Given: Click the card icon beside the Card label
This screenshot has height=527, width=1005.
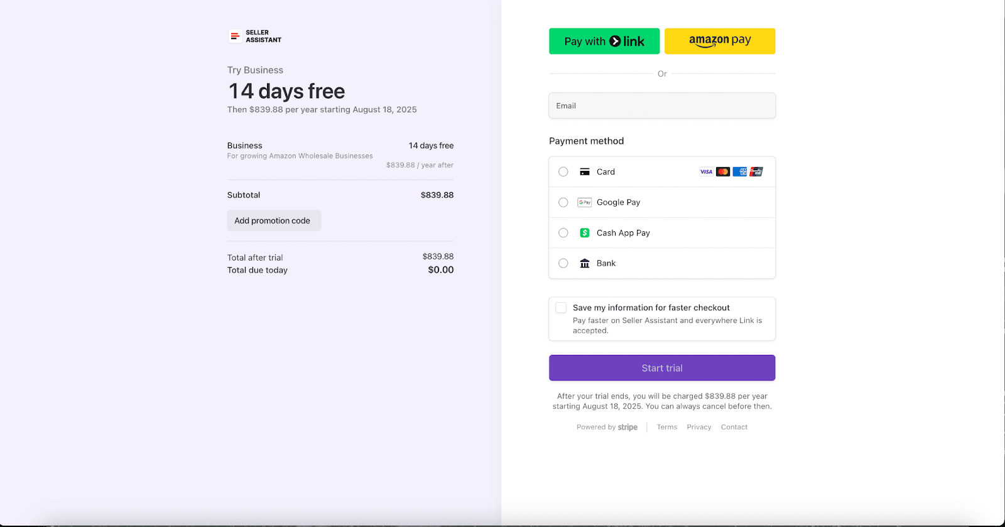Looking at the screenshot, I should click(x=584, y=171).
